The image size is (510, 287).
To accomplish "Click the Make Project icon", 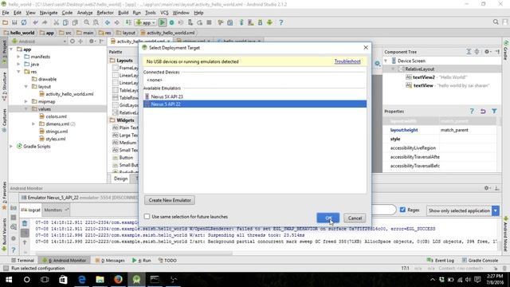I will 128,22.
